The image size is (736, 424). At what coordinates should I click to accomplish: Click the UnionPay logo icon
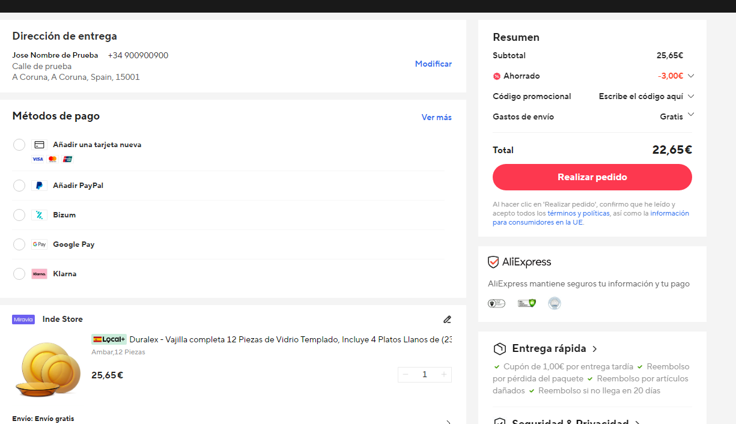pyautogui.click(x=67, y=159)
